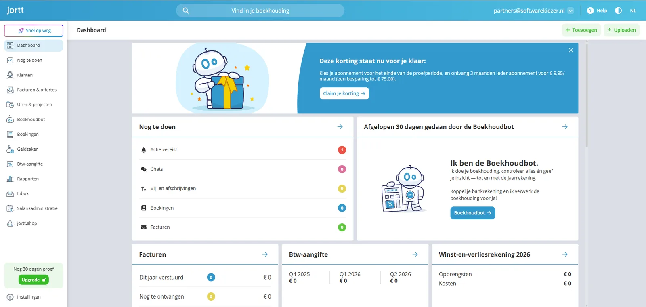The width and height of the screenshot is (646, 307).
Task: Click the blue Boekingen count badge
Action: point(342,208)
